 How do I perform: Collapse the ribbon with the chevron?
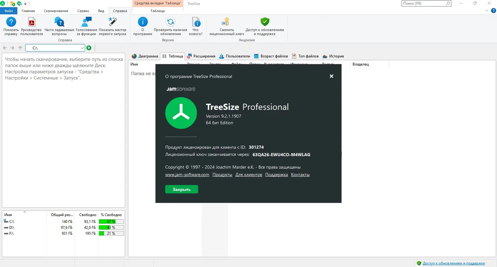coord(487,11)
